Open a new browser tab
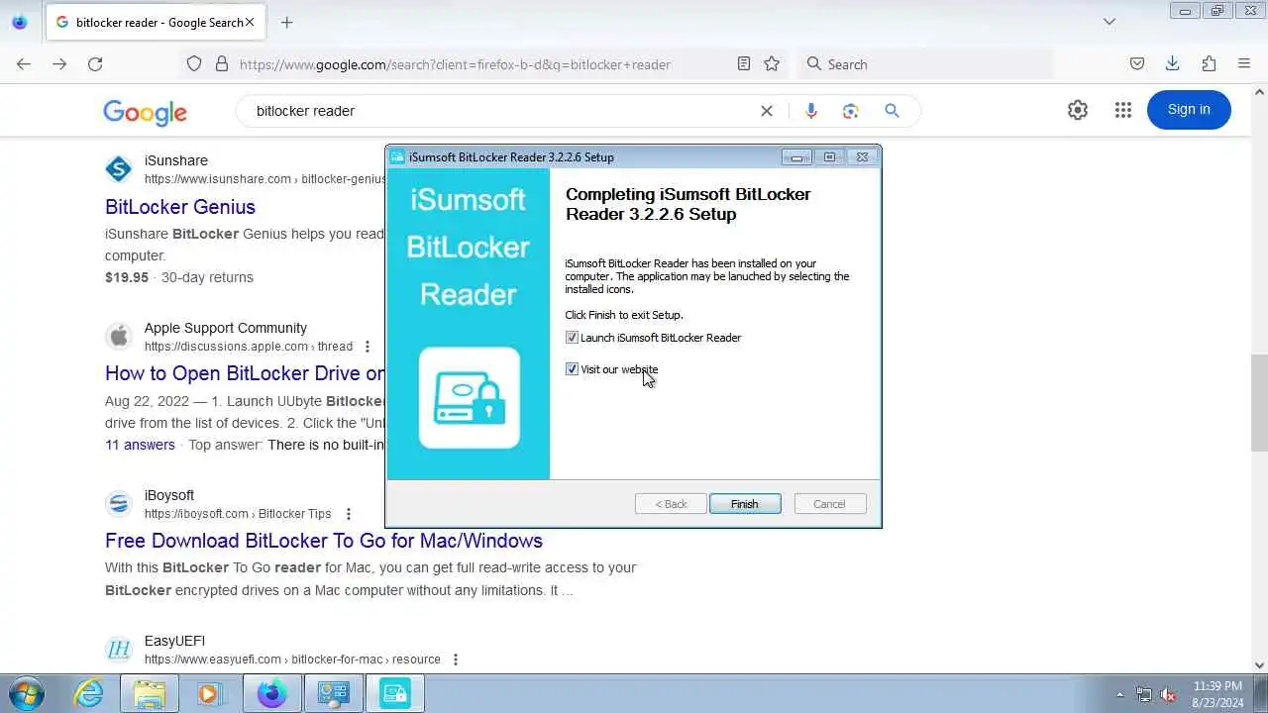Viewport: 1268px width, 713px height. (x=286, y=22)
